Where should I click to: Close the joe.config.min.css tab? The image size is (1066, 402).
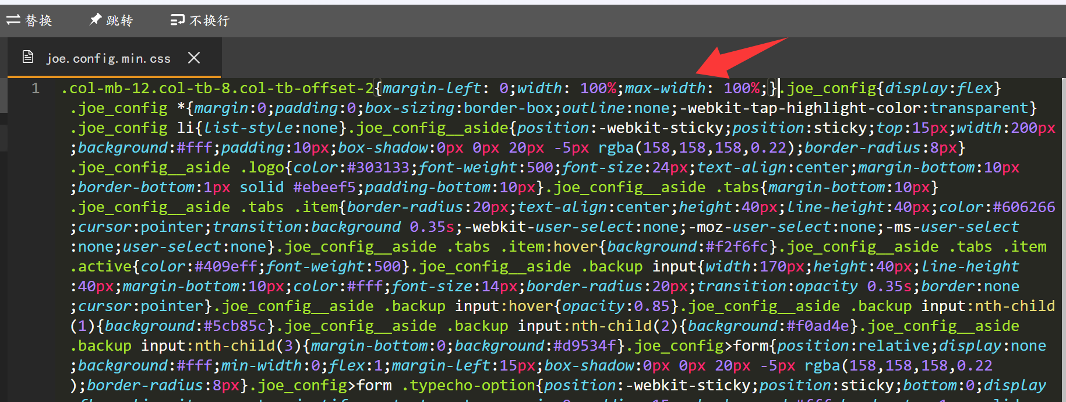[194, 58]
